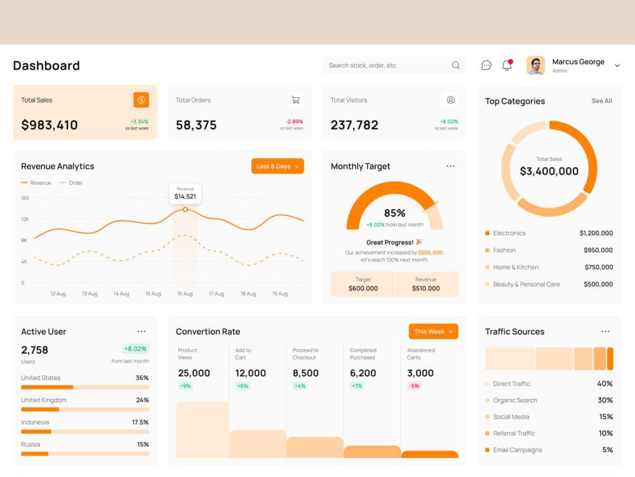
Task: Click the $1,200,000 Electronics amount
Action: pos(596,233)
